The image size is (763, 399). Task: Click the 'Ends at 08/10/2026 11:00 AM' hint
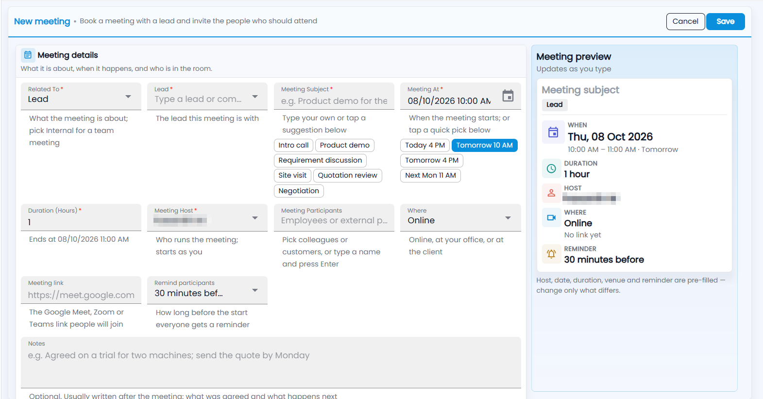[x=79, y=239]
